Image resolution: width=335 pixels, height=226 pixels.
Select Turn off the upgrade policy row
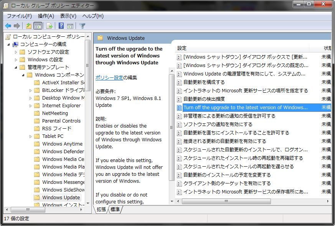[x=254, y=108]
